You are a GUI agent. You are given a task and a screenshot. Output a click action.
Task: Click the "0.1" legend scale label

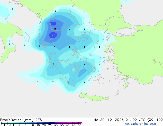(x=3, y=125)
